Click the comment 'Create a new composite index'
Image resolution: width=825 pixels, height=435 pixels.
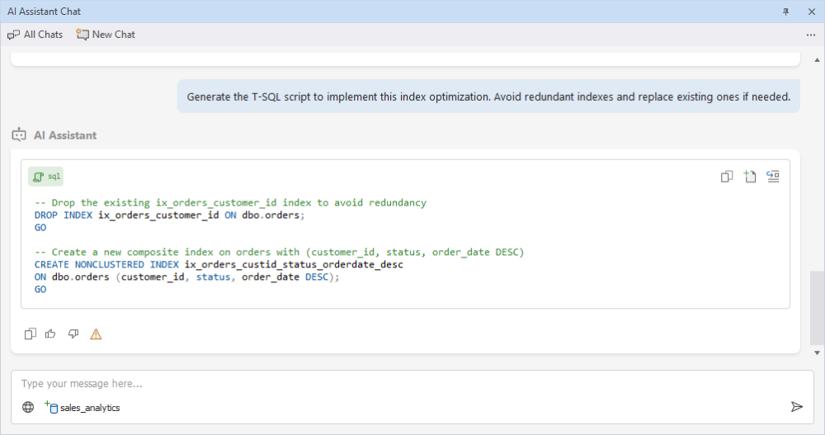280,252
